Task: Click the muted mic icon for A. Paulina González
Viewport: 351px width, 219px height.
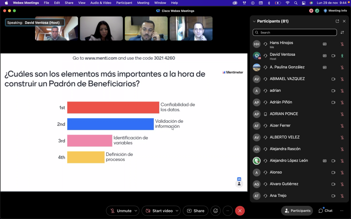Action: (x=342, y=67)
